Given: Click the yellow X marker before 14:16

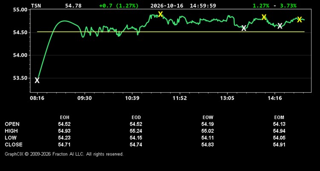Looking at the screenshot, I should click(264, 17).
